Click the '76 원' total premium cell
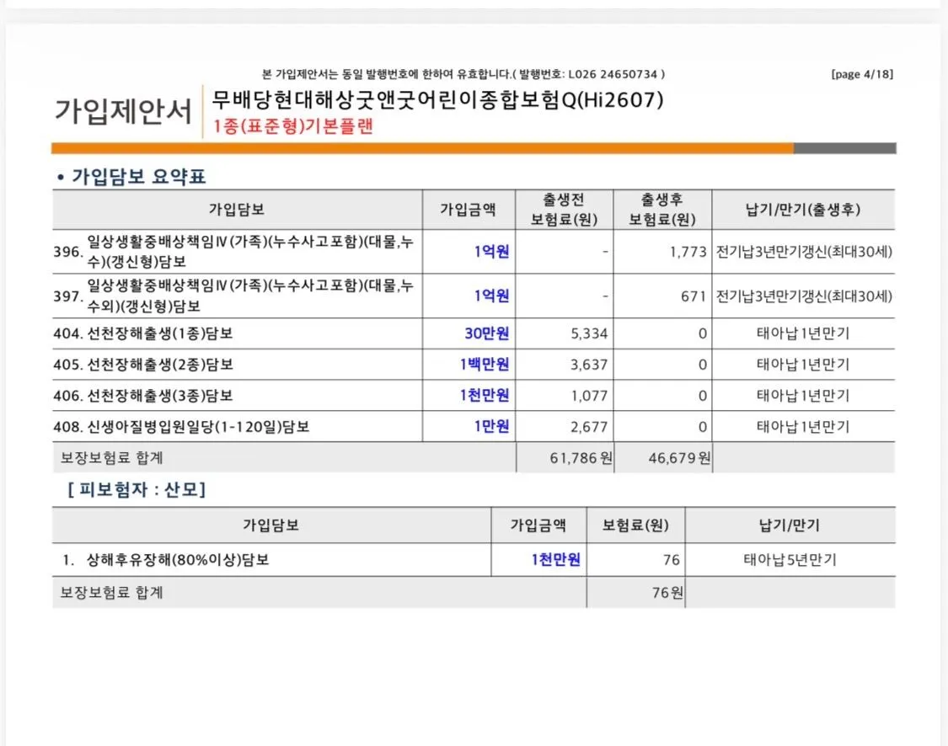948x746 pixels. pos(667,593)
